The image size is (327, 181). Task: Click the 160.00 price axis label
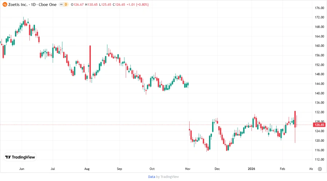point(319,46)
